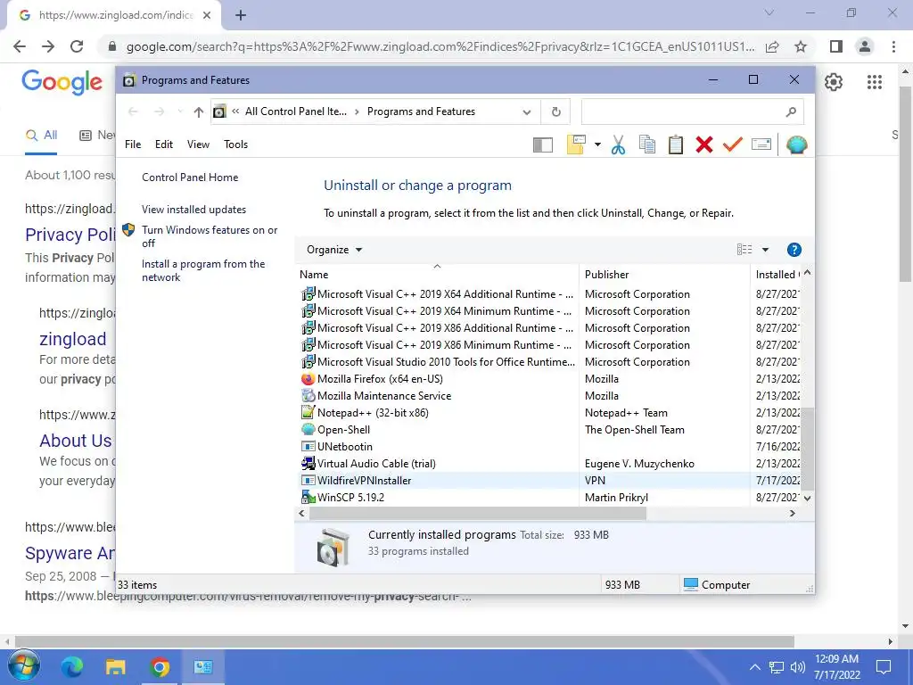Image resolution: width=913 pixels, height=685 pixels.
Task: Open Google apps grid icon
Action: point(874,82)
